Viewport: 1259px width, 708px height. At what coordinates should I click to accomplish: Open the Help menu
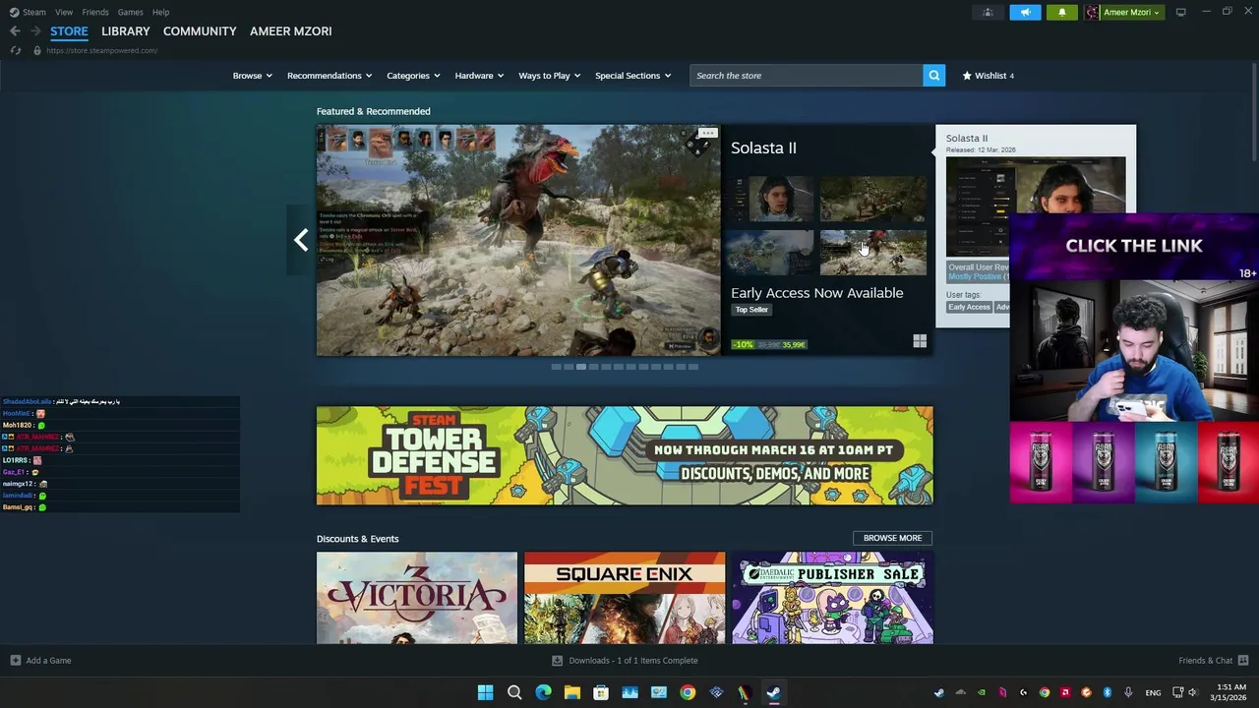coord(160,12)
